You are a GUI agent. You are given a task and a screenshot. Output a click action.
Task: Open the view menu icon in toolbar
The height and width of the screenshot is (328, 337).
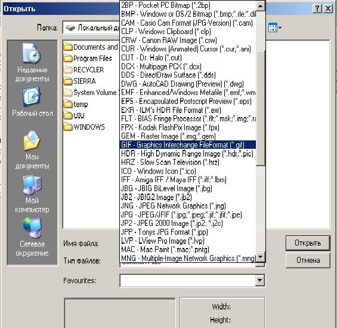coord(275,27)
